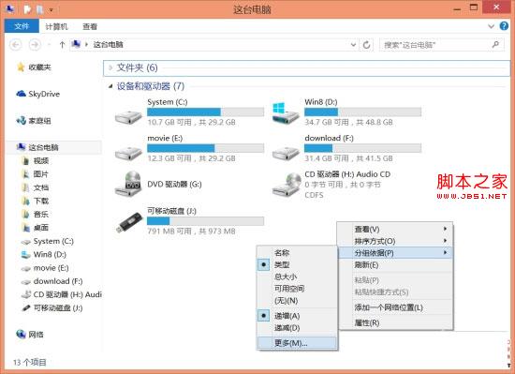
Task: Expand the ribbon with the chevron
Action: click(491, 26)
